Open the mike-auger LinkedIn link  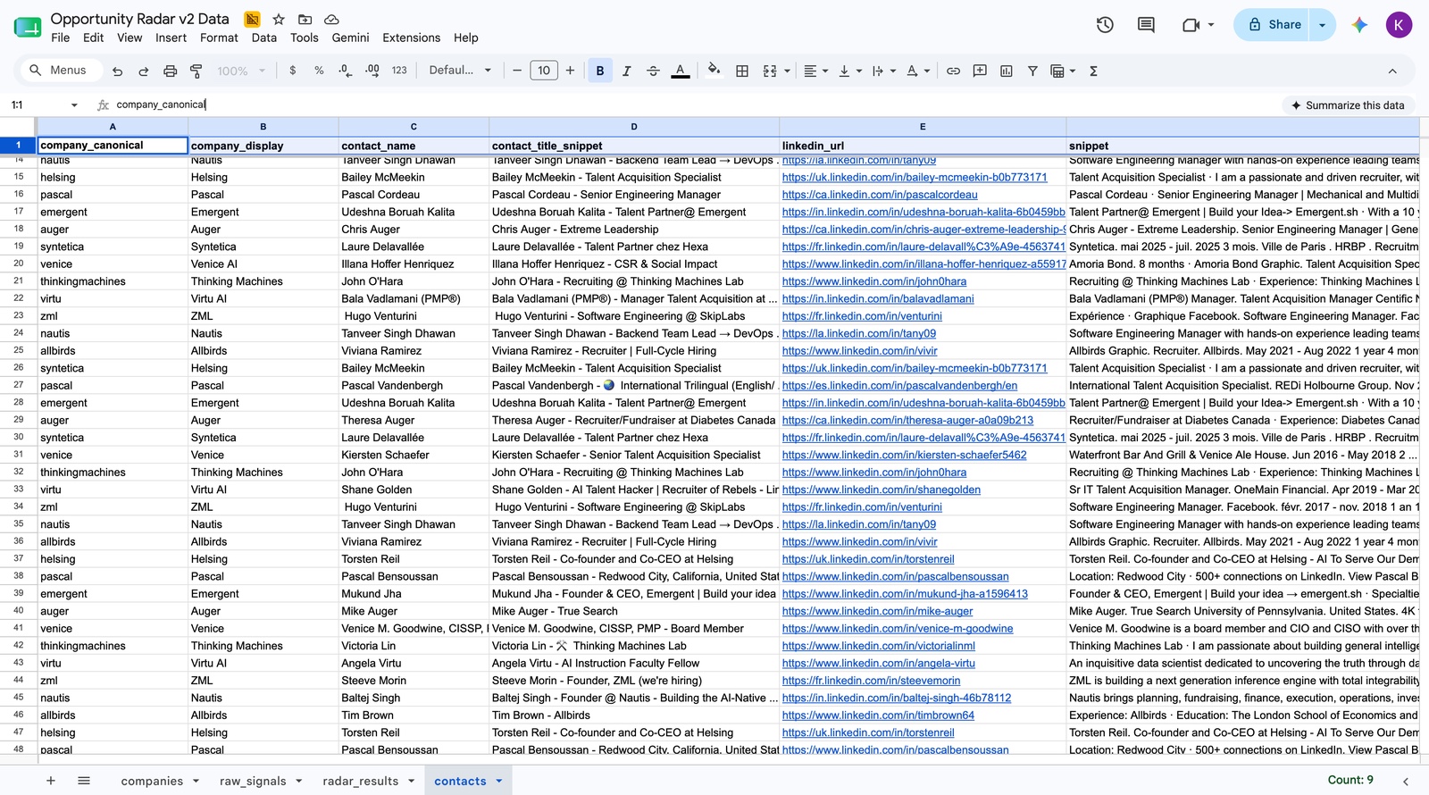(878, 611)
